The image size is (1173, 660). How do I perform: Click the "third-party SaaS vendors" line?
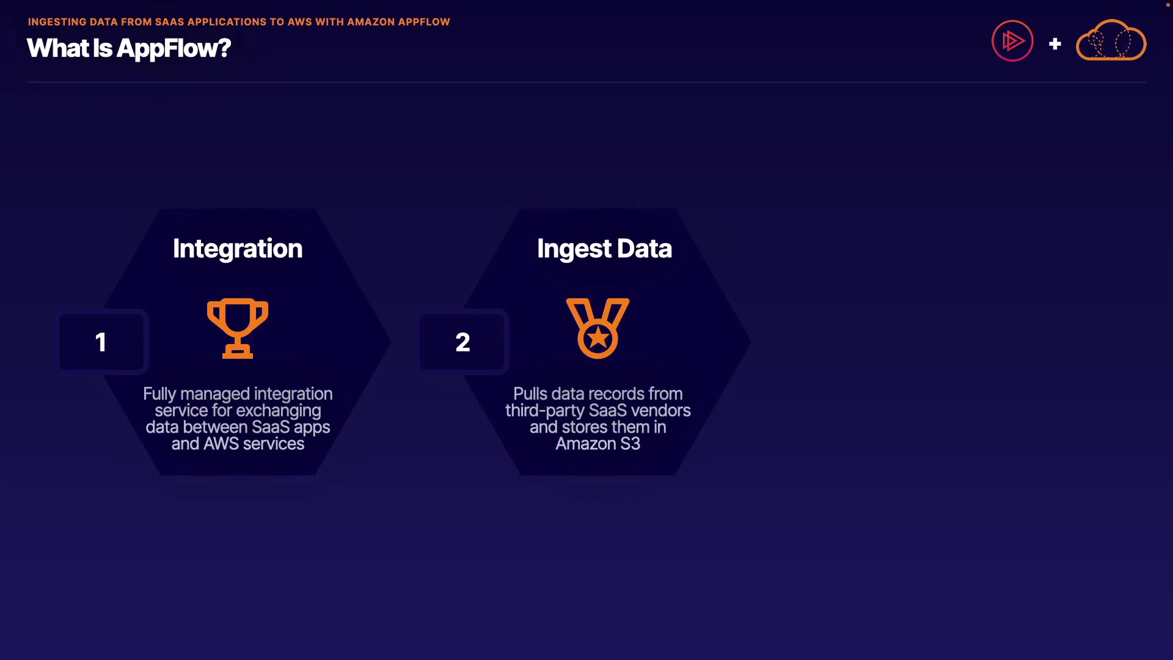point(597,410)
